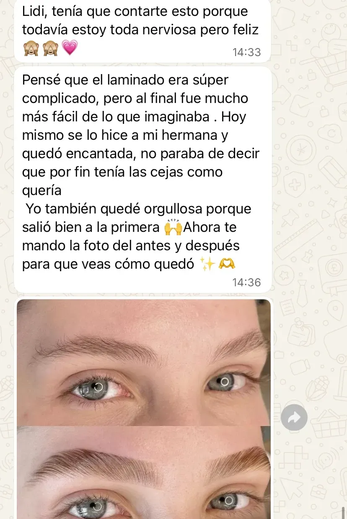Tap the sparkles emoji
This screenshot has width=347, height=519.
pos(207,264)
